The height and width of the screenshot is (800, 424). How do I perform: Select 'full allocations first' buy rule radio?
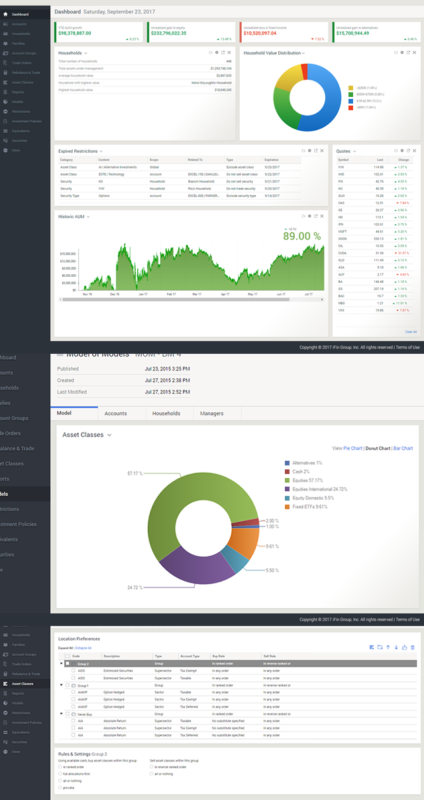click(60, 773)
